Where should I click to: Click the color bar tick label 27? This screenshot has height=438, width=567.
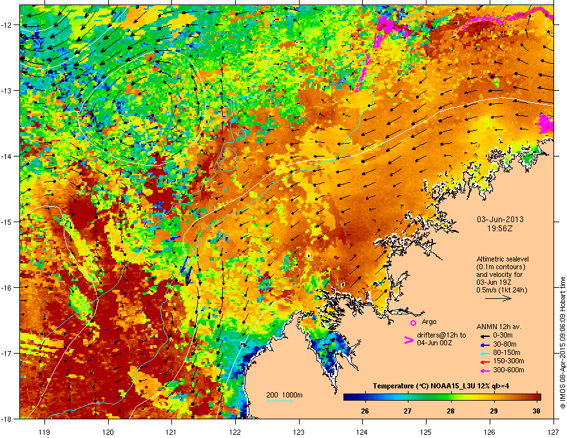coord(407,411)
